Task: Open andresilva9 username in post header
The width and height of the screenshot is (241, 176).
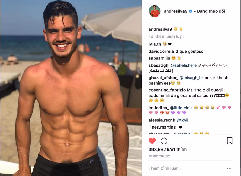Action: tap(176, 11)
